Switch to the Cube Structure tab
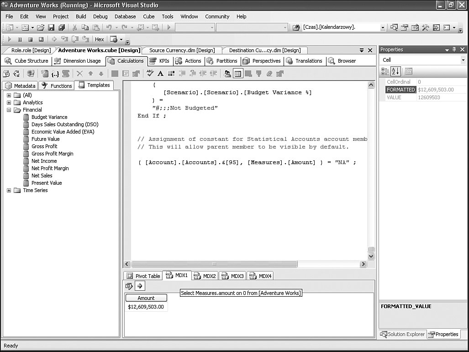 [x=26, y=61]
